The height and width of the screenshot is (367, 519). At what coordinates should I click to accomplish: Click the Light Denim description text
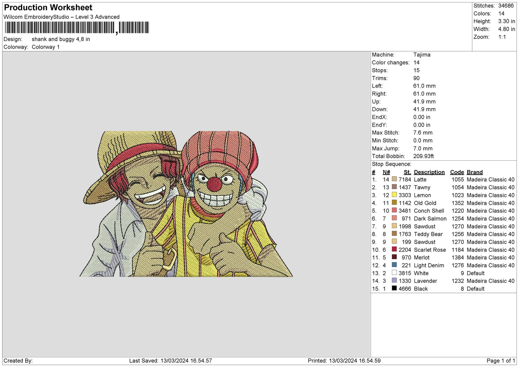[429, 265]
